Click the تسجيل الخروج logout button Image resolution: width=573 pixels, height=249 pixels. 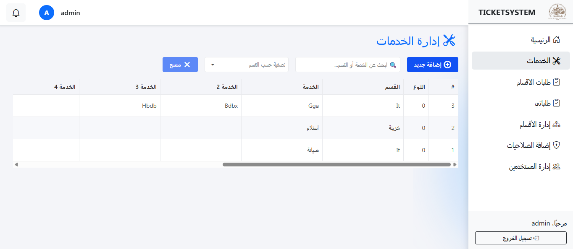point(520,238)
